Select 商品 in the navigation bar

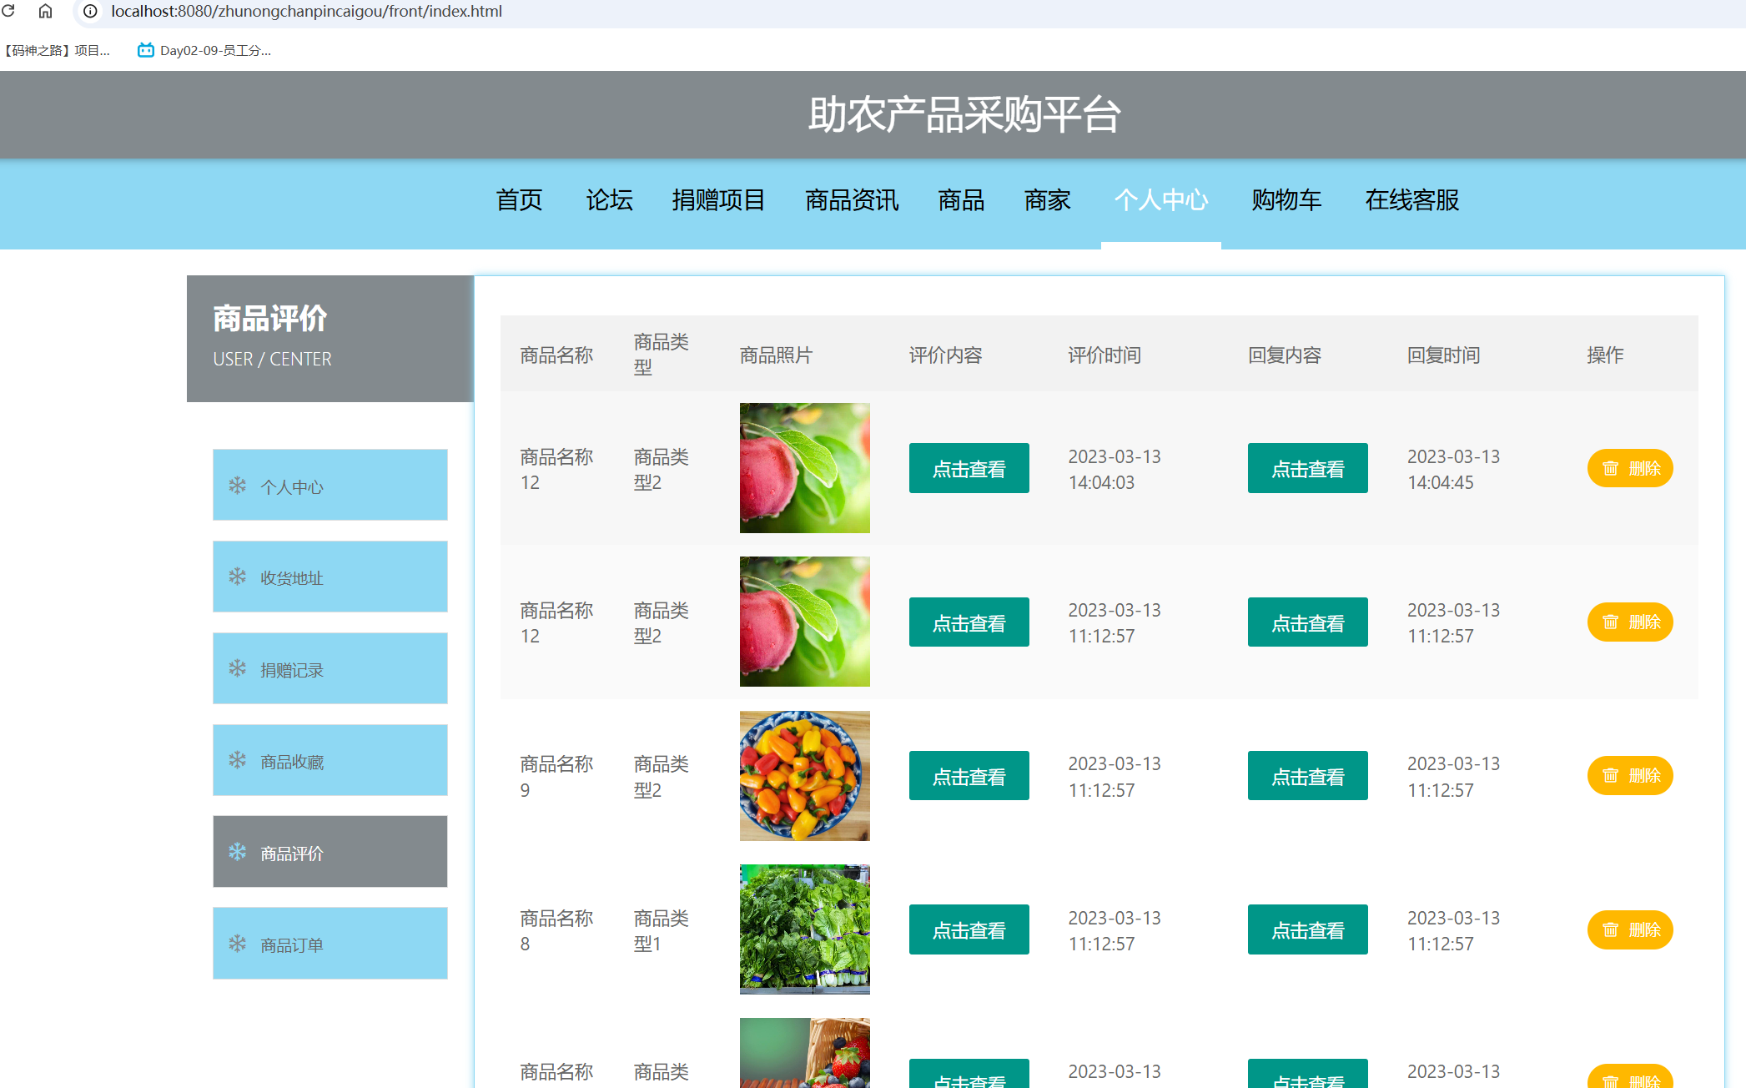point(961,200)
